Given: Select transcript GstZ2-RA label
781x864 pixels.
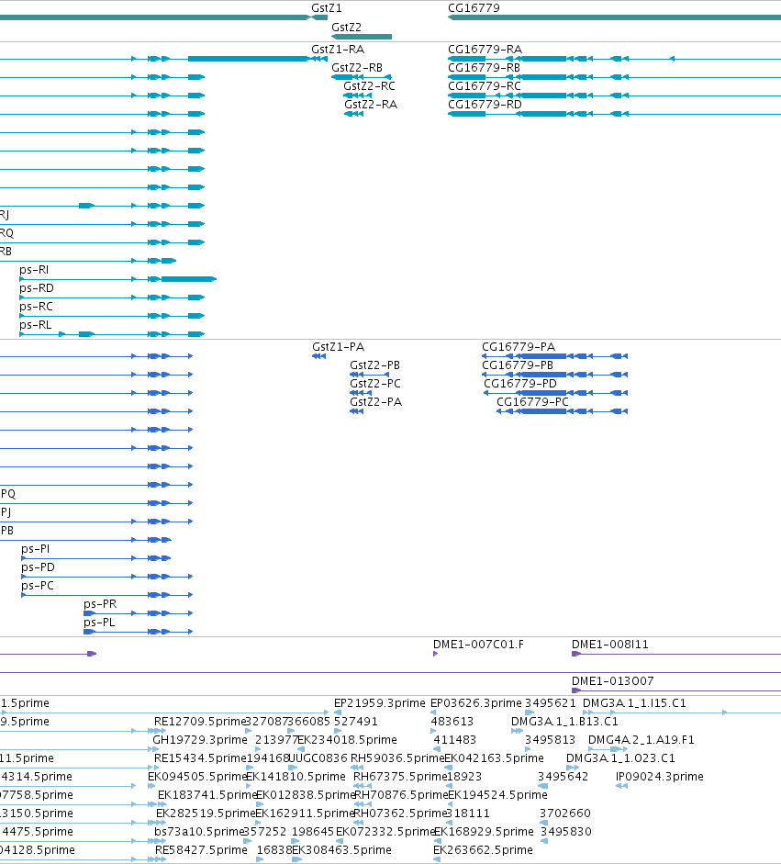Looking at the screenshot, I should [371, 104].
